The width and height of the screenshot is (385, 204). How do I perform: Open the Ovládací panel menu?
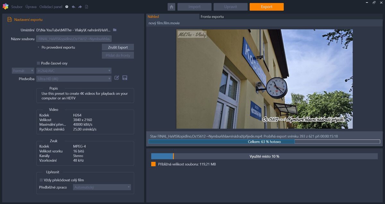(51, 7)
